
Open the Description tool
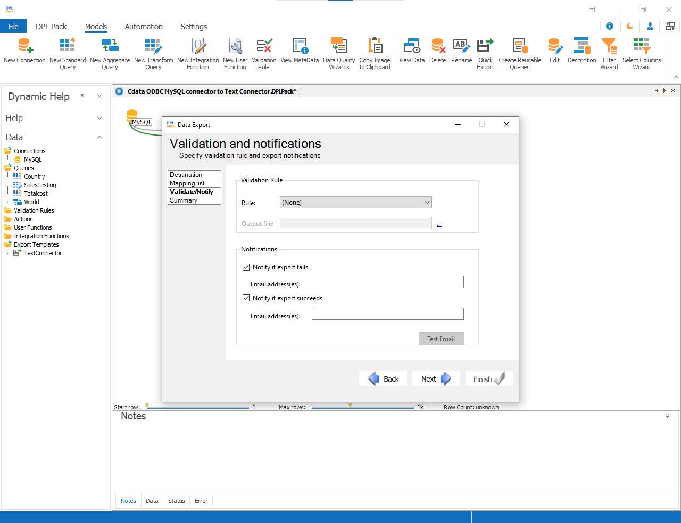coord(582,51)
